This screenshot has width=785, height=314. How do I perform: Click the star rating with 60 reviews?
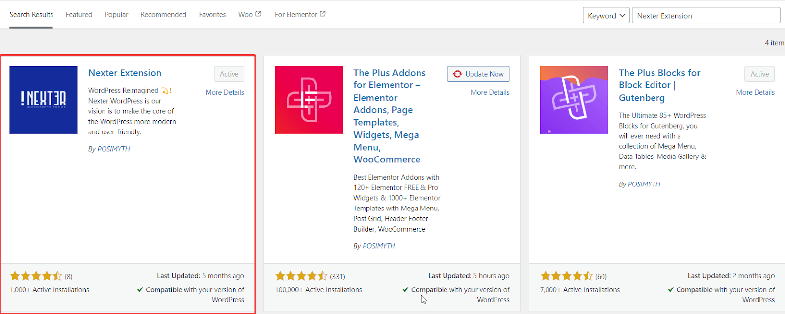566,276
